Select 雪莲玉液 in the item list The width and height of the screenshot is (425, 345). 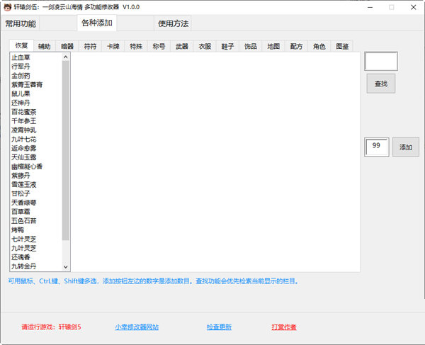pos(24,185)
